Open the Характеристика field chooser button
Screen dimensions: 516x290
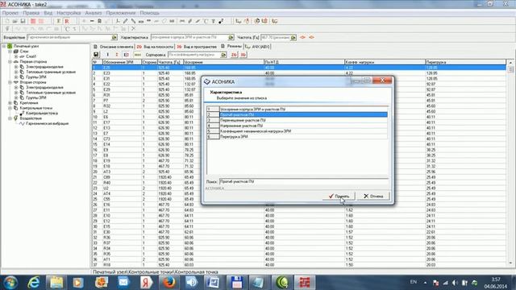point(231,38)
